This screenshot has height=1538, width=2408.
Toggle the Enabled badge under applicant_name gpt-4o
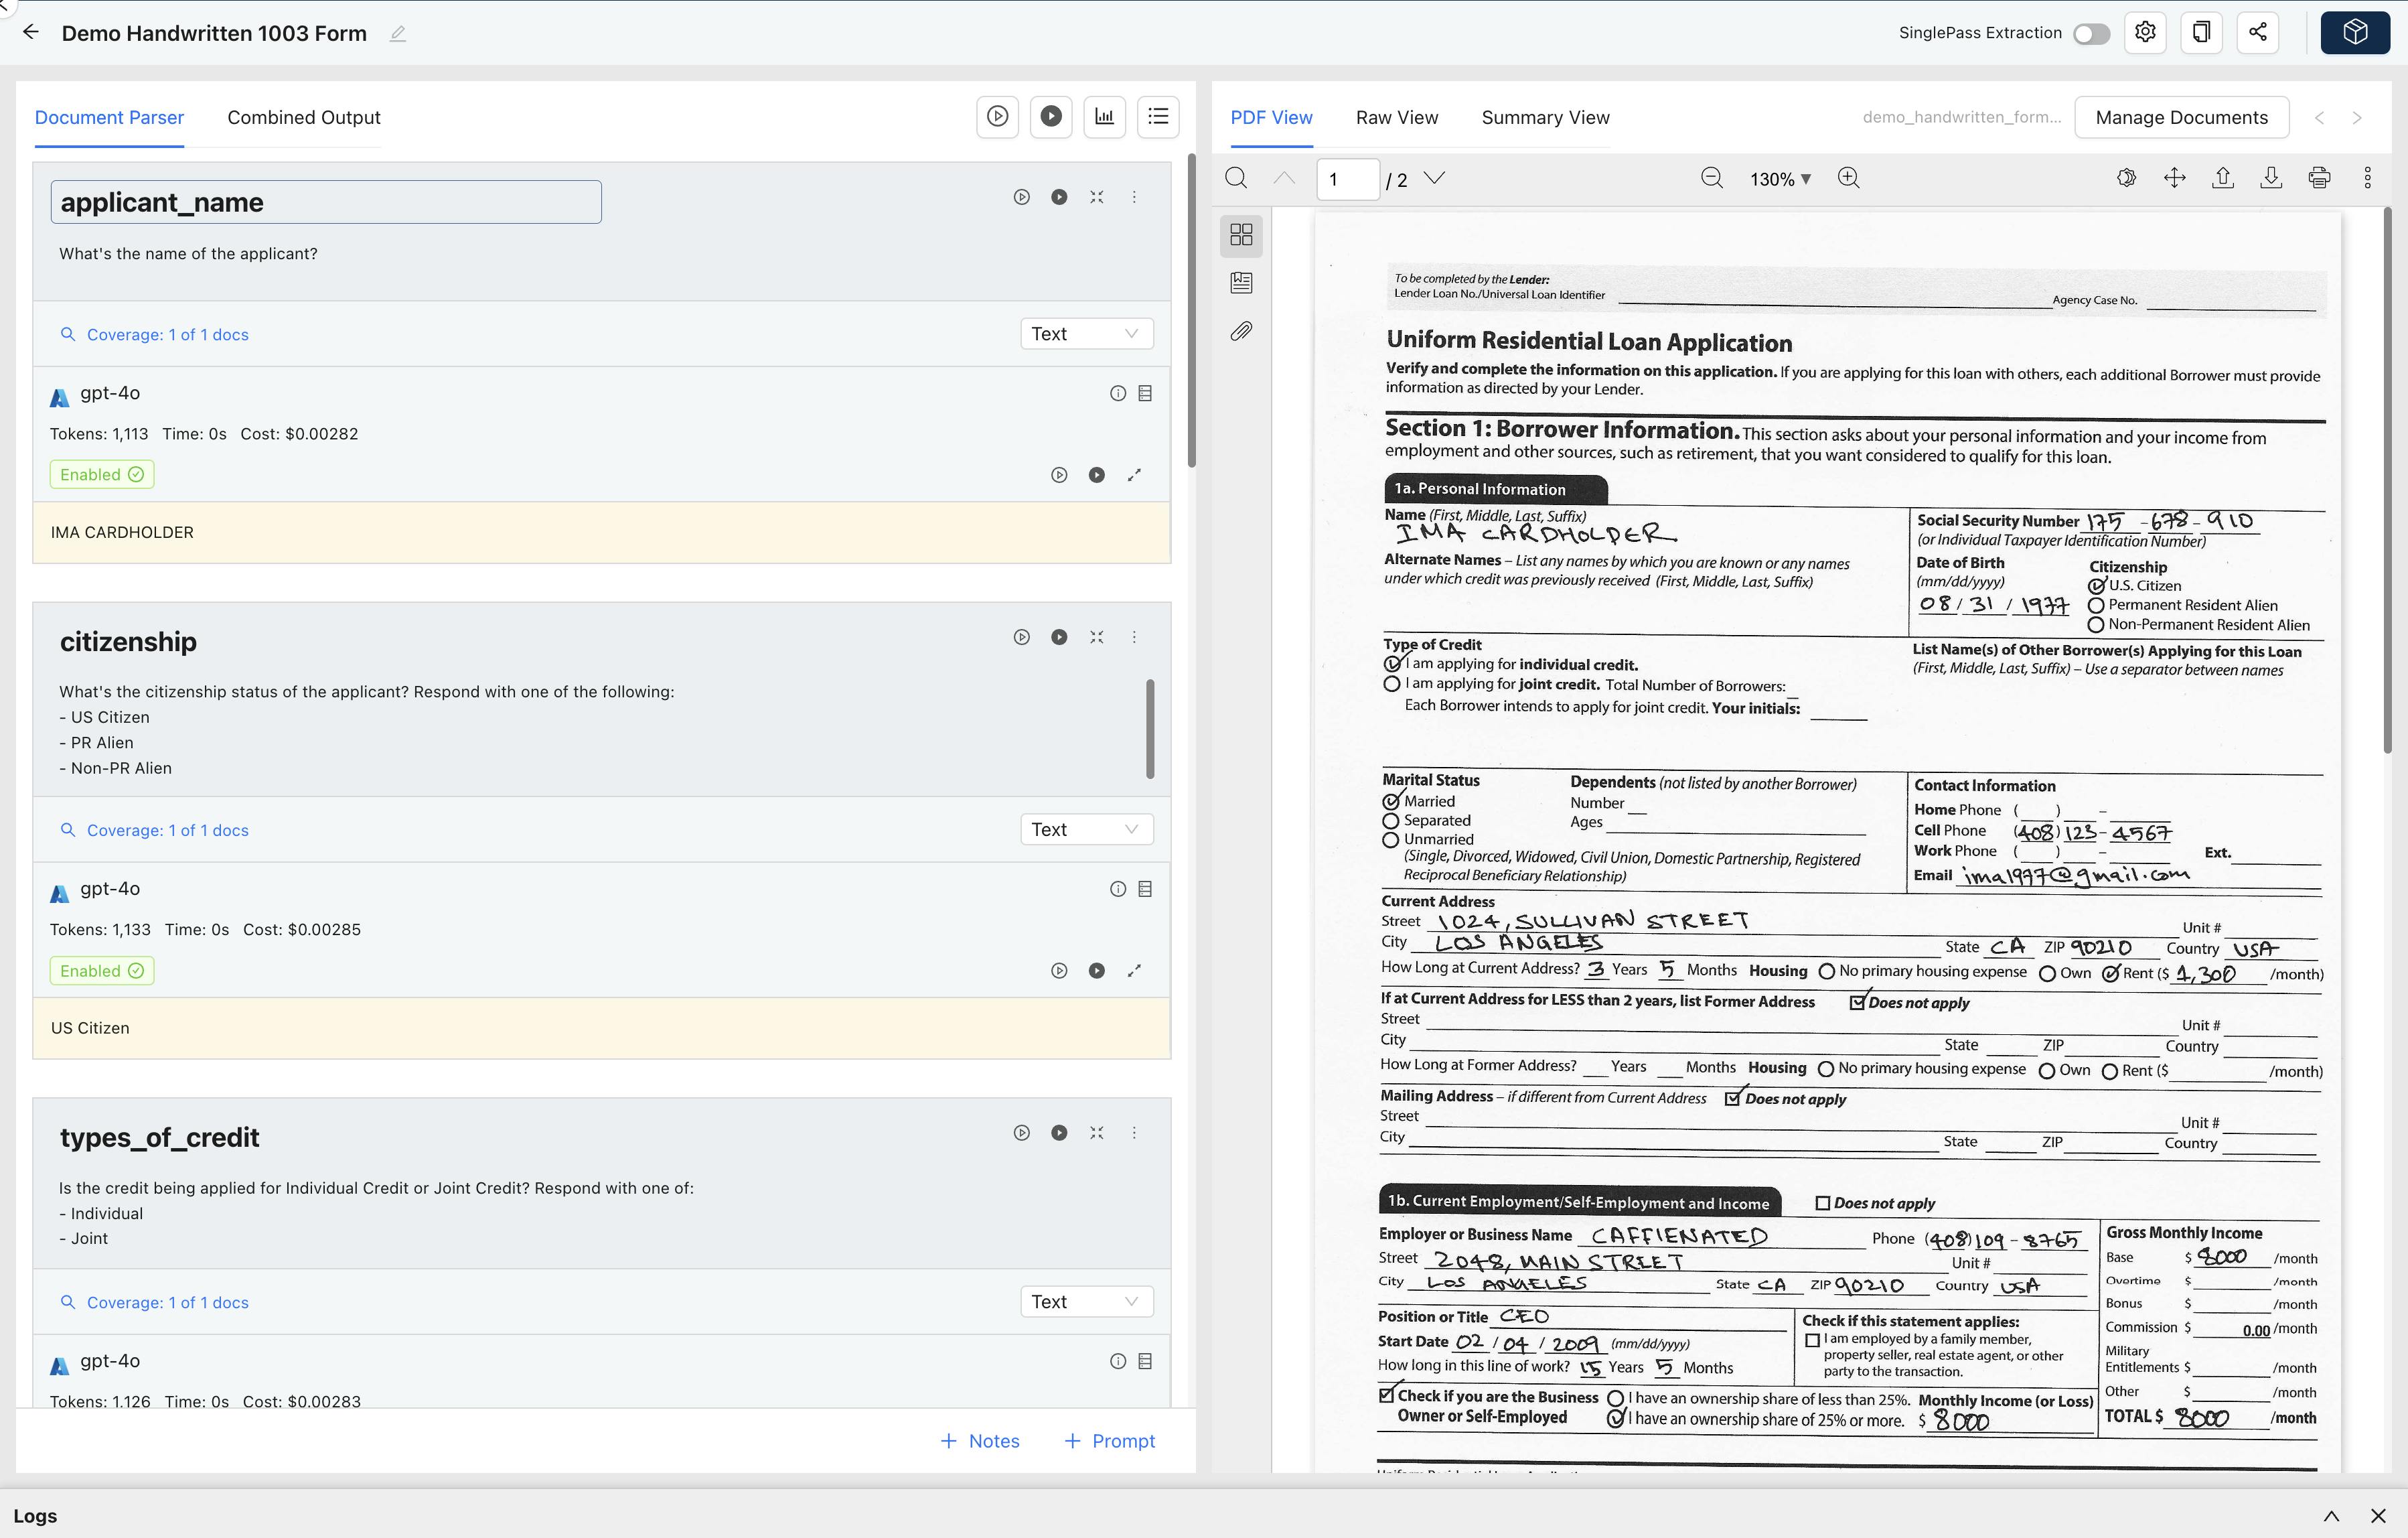pyautogui.click(x=102, y=474)
